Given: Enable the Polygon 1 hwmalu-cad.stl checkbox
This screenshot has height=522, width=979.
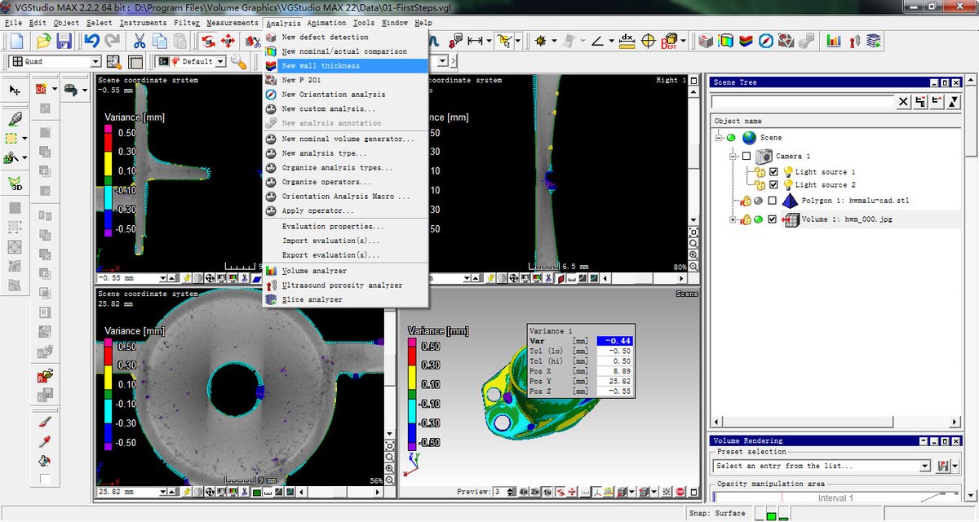Looking at the screenshot, I should coord(772,201).
